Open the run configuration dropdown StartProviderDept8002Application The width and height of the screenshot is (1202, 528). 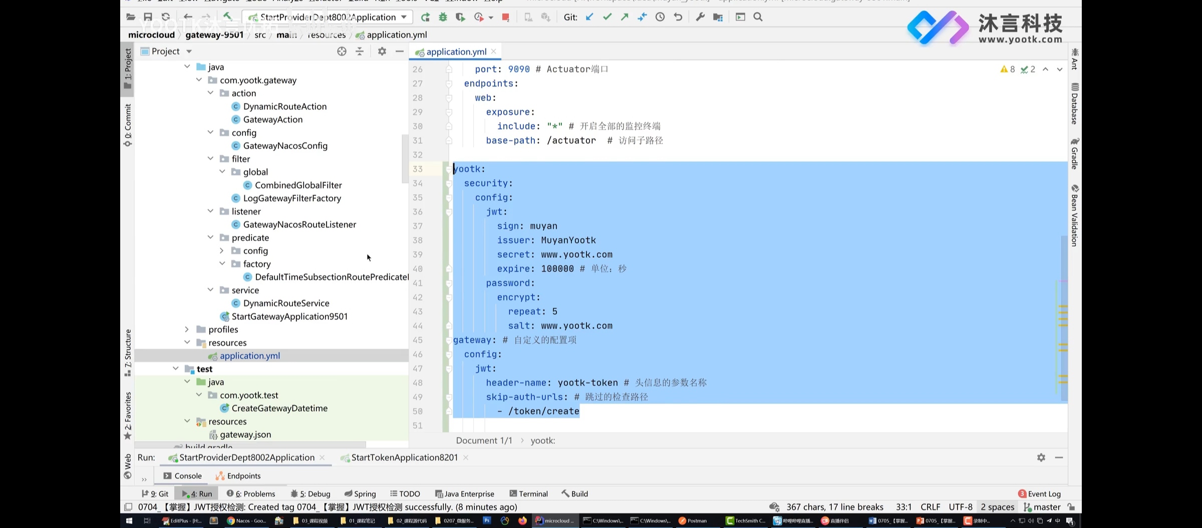click(x=328, y=17)
